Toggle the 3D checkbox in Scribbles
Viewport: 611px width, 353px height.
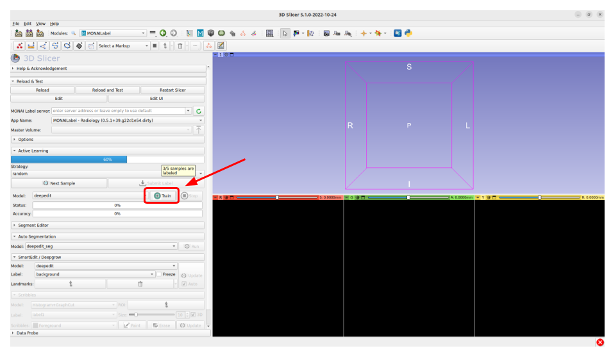(193, 315)
